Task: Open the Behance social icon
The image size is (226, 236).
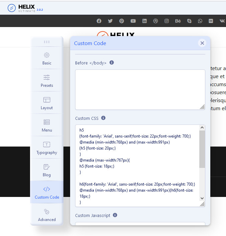Action: click(x=178, y=21)
